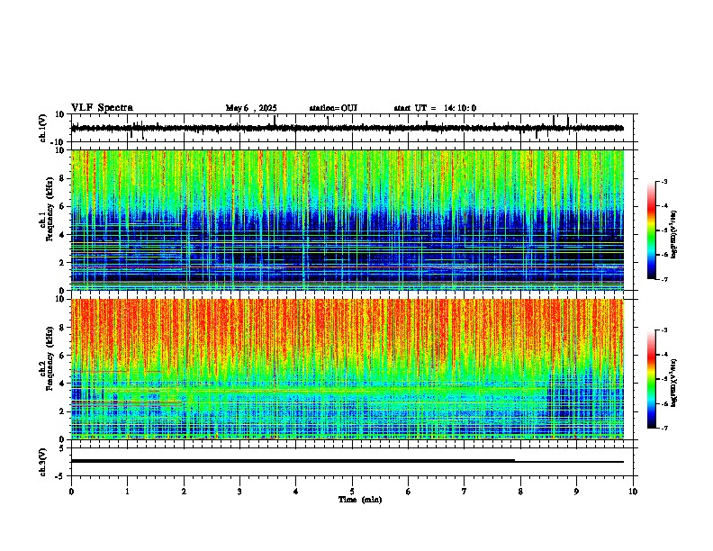The width and height of the screenshot is (713, 551).
Task: Click the 8 kHz tick on ch.1 frequency axis
Action: 63,178
